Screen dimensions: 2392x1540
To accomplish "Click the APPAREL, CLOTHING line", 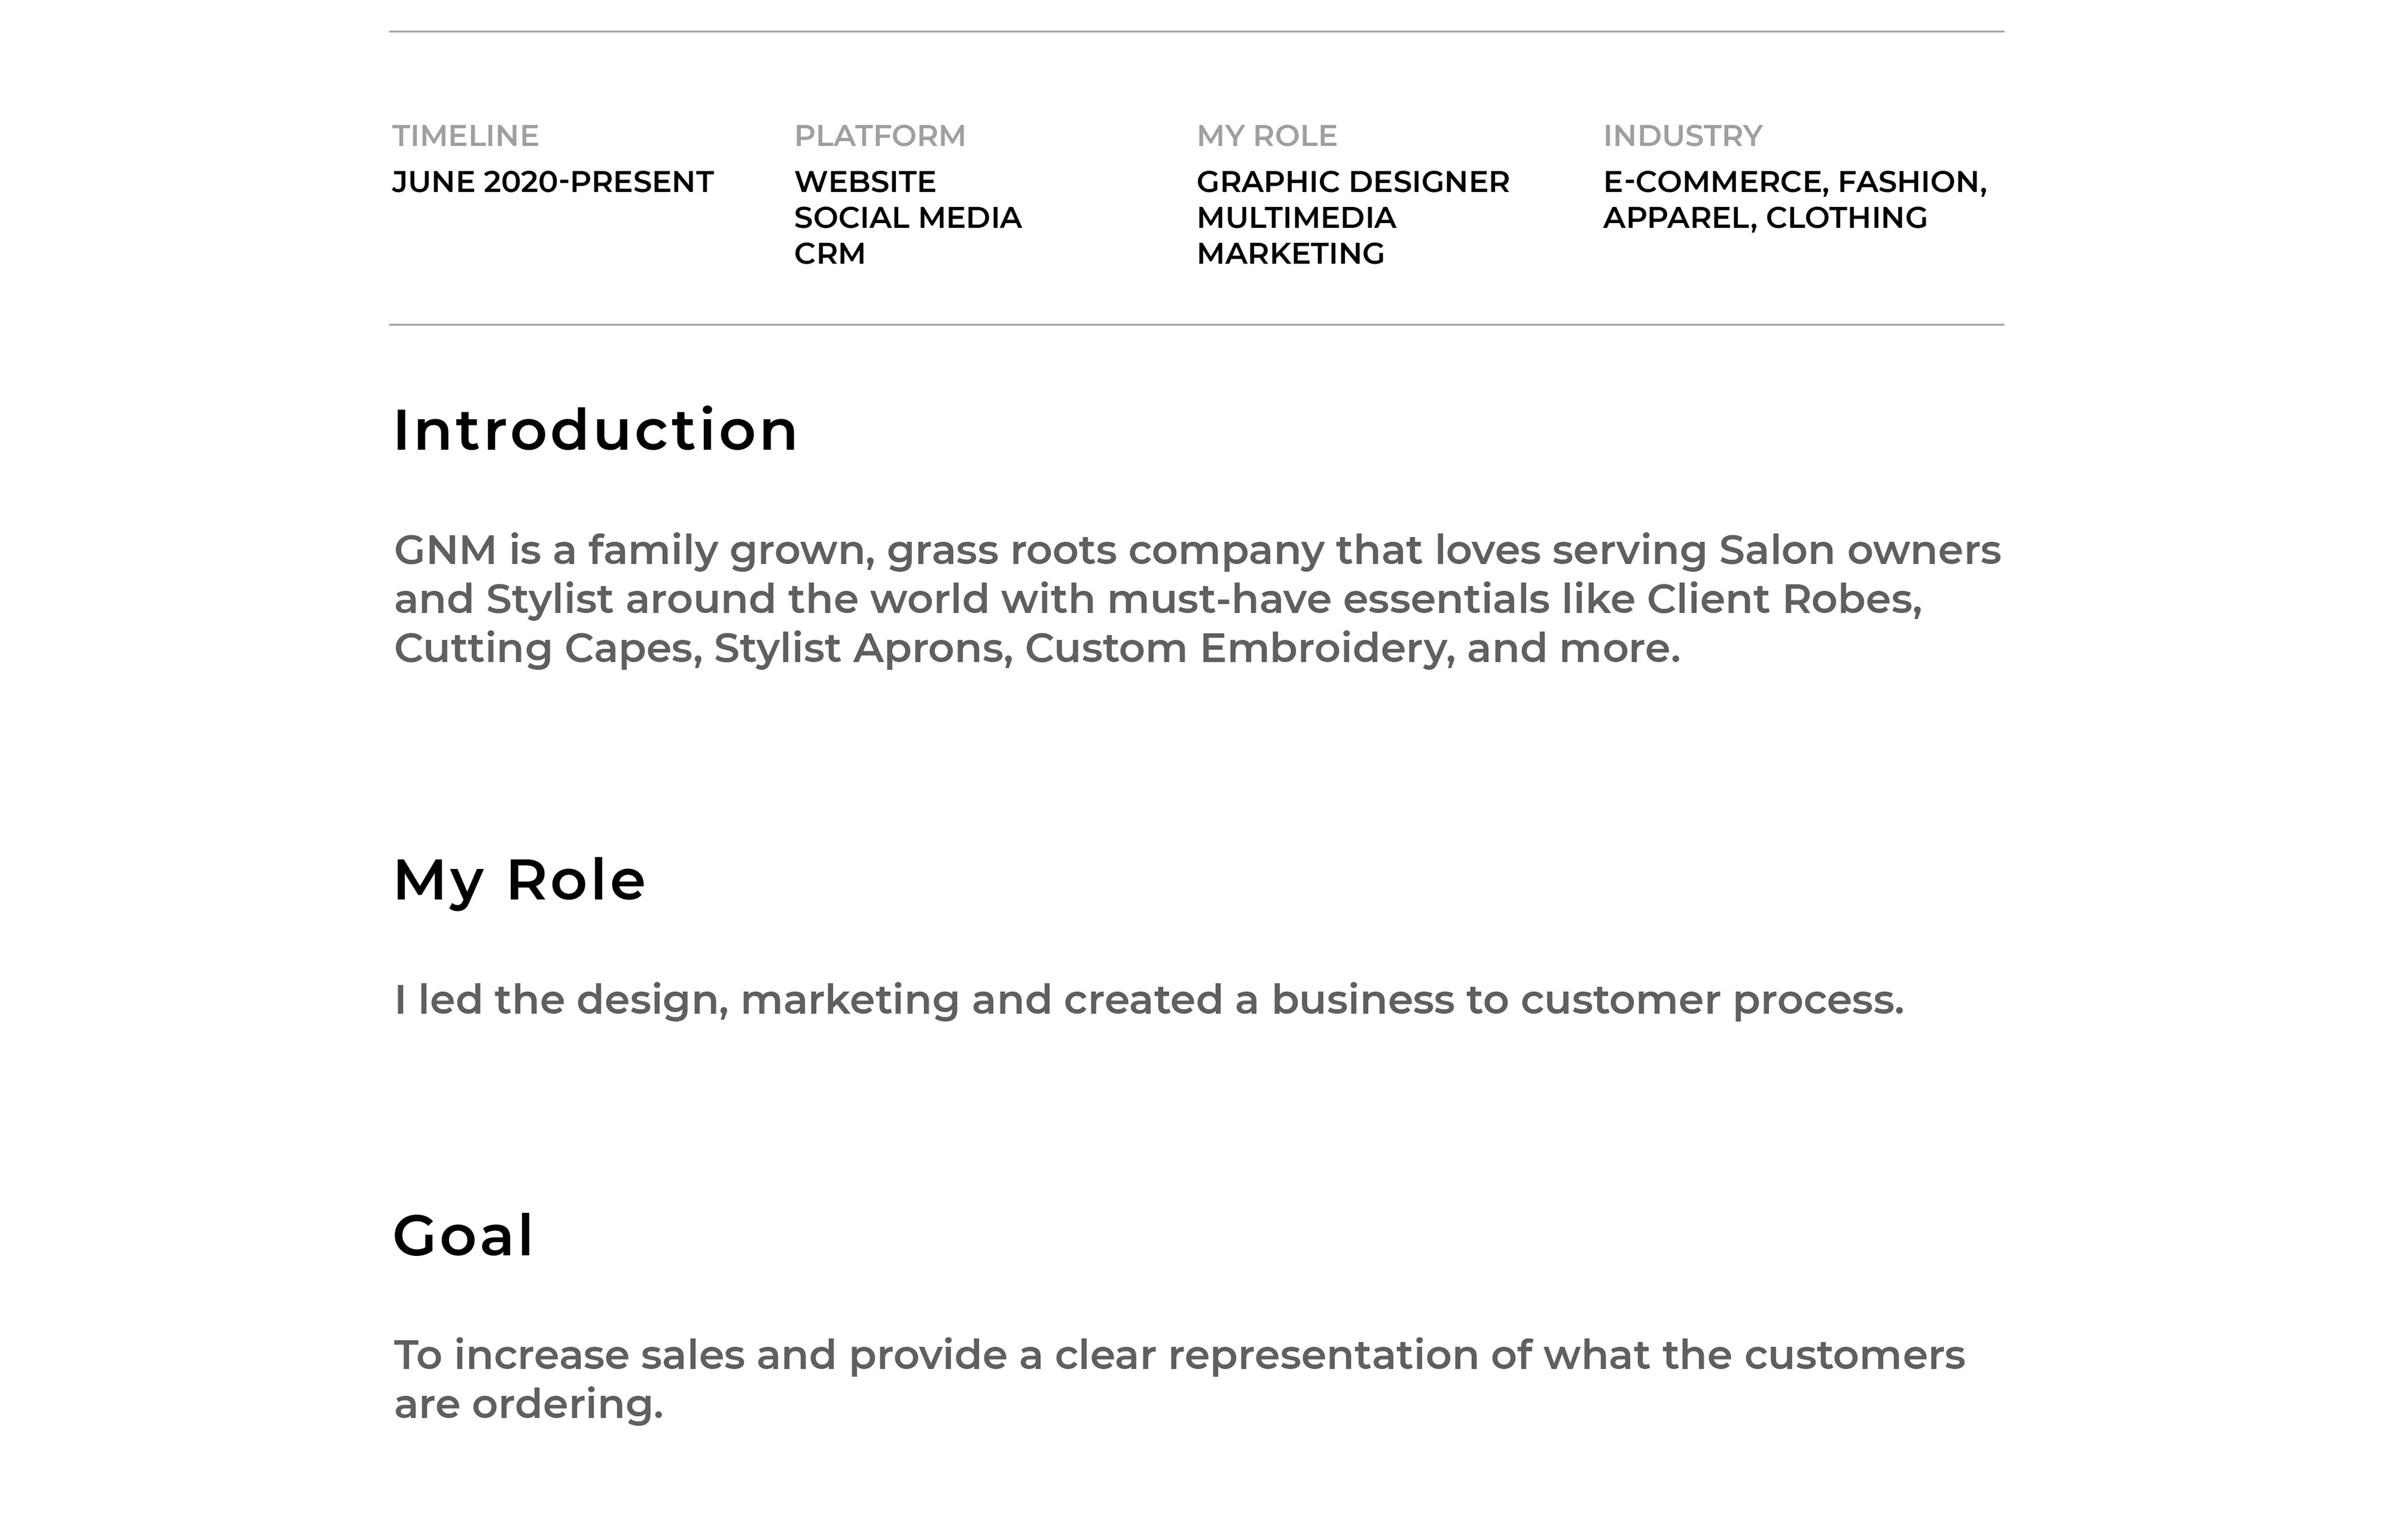I will pos(1764,218).
